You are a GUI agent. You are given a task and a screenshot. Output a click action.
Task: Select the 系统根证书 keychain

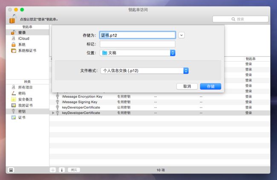click(x=27, y=51)
